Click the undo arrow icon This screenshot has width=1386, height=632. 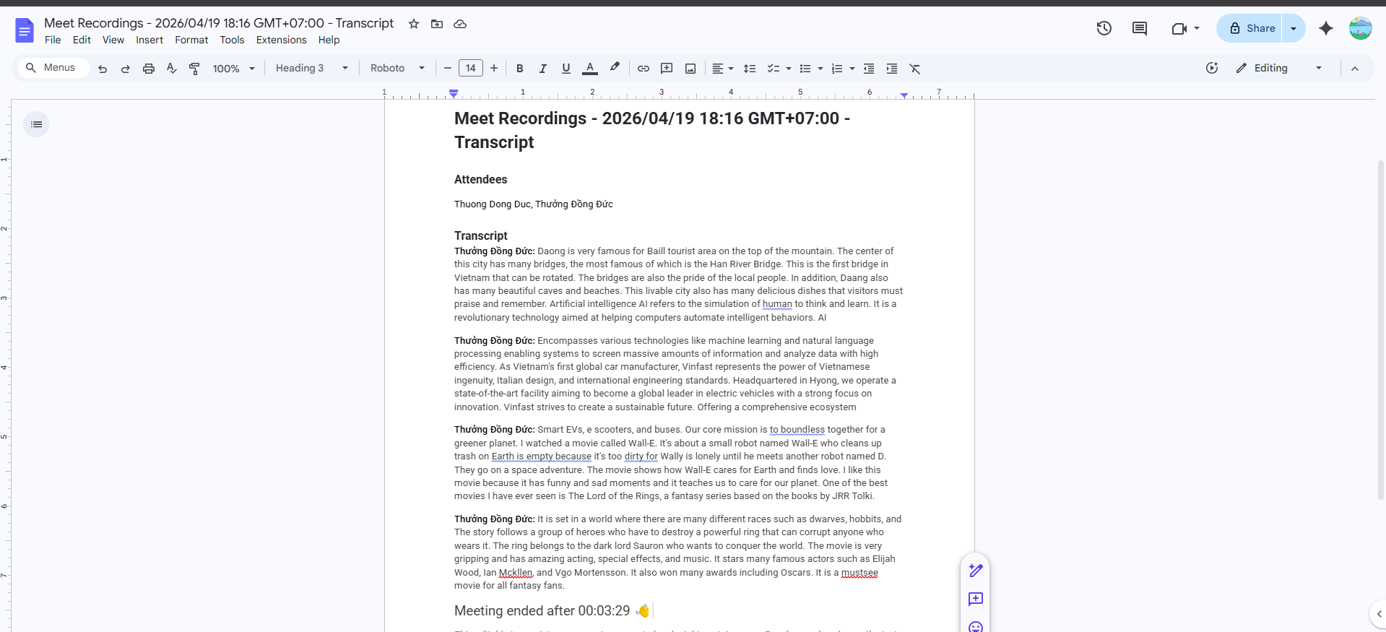click(x=103, y=69)
